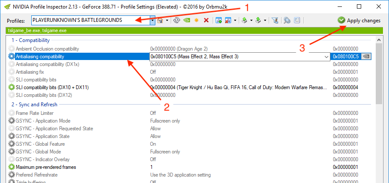Click the vertical scrollbar thumb

pyautogui.click(x=379, y=74)
